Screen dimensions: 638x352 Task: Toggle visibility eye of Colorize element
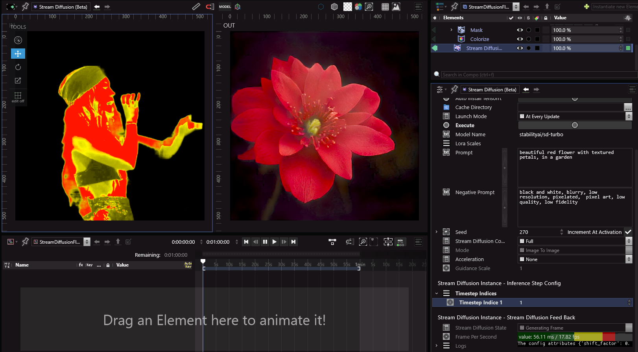coord(520,39)
